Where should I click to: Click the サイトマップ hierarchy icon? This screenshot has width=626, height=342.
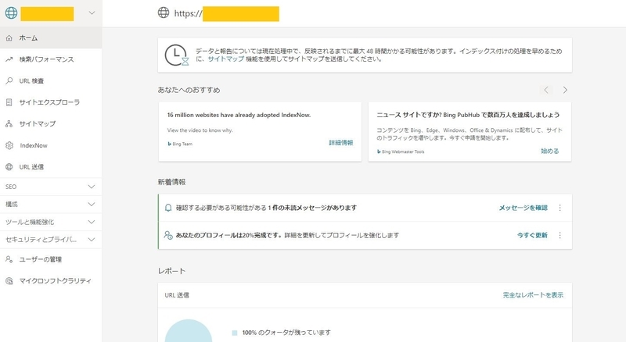coord(9,124)
